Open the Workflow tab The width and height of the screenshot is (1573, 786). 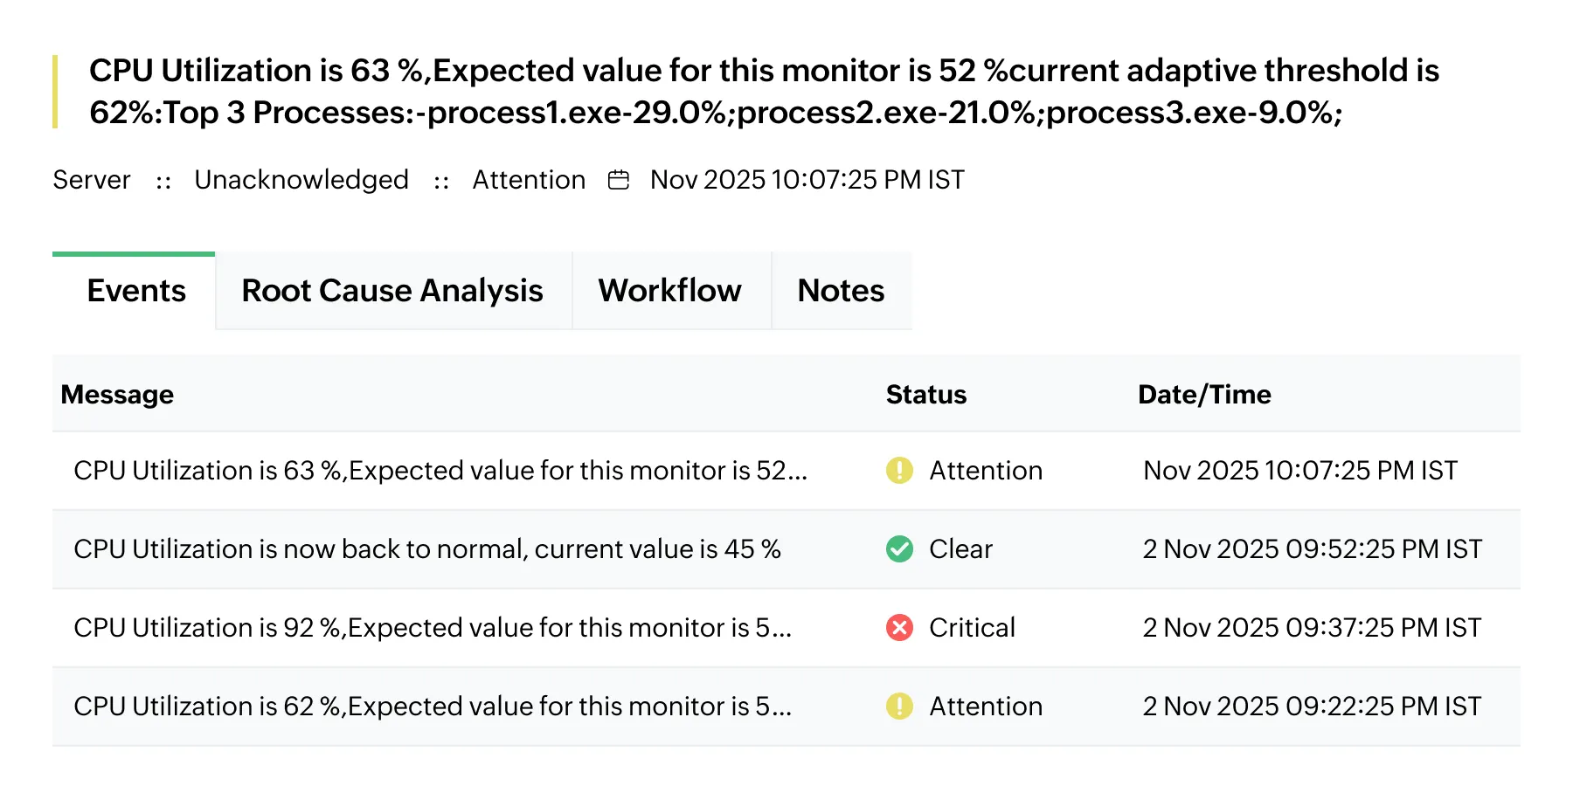(x=669, y=290)
